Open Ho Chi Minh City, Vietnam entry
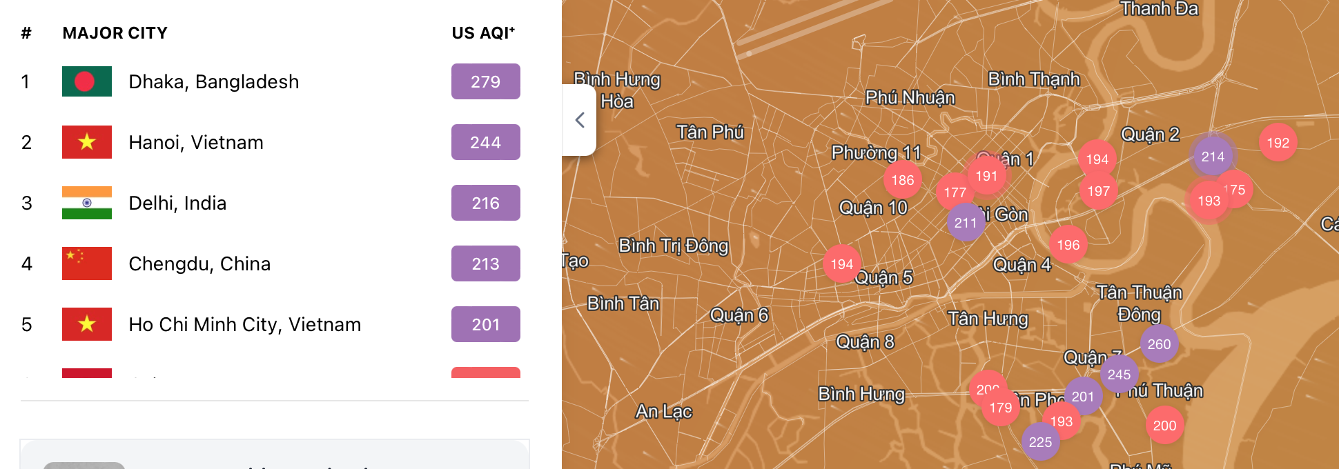The width and height of the screenshot is (1339, 469). 244,324
